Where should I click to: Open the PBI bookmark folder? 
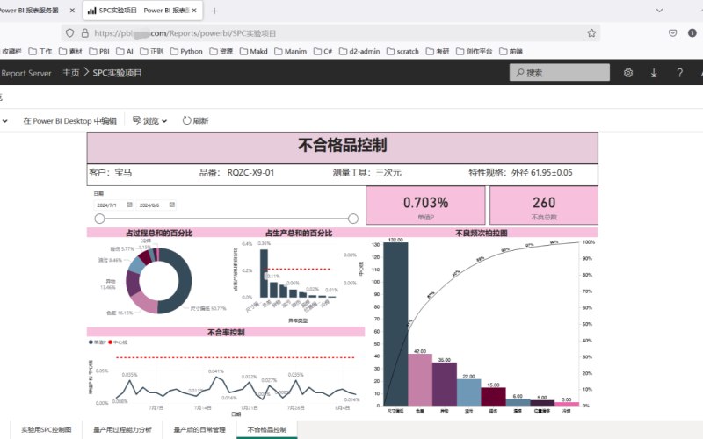click(99, 52)
